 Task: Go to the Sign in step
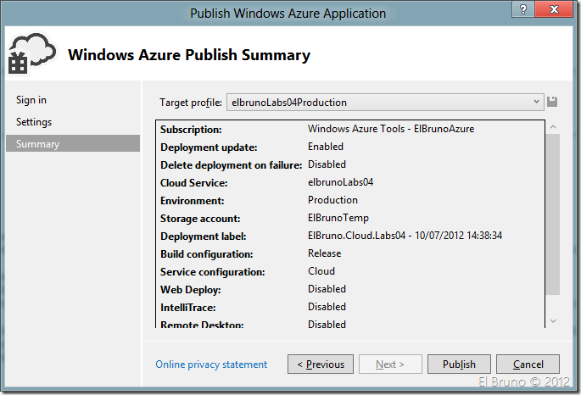[31, 100]
